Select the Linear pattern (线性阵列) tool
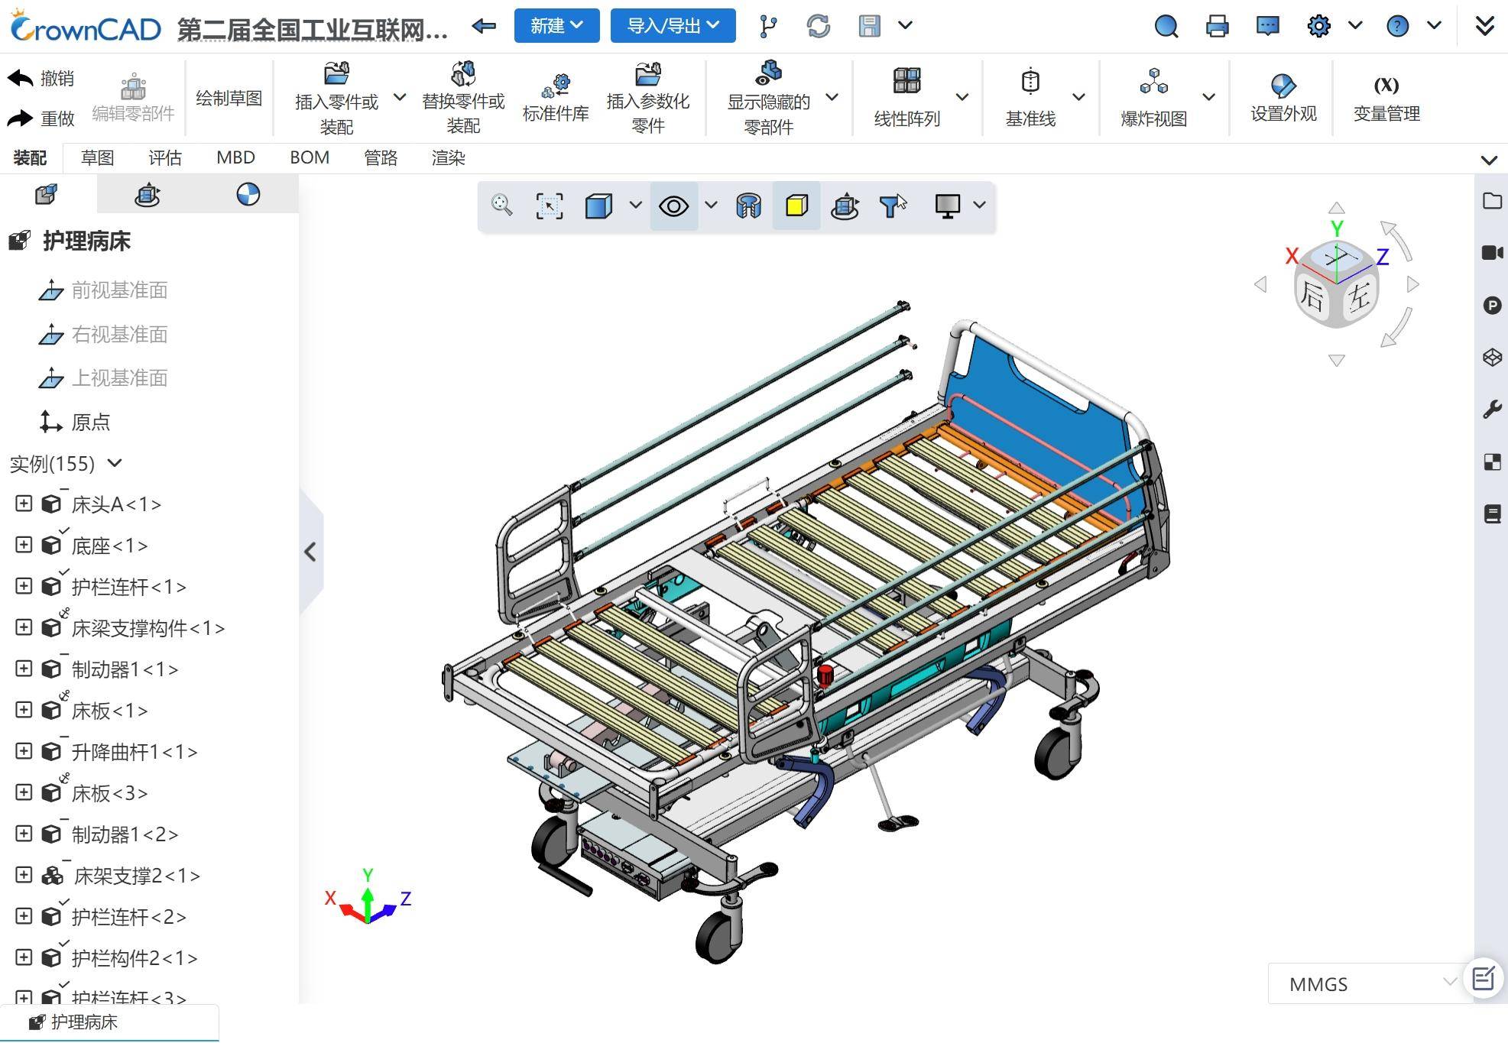Image resolution: width=1508 pixels, height=1043 pixels. click(906, 82)
